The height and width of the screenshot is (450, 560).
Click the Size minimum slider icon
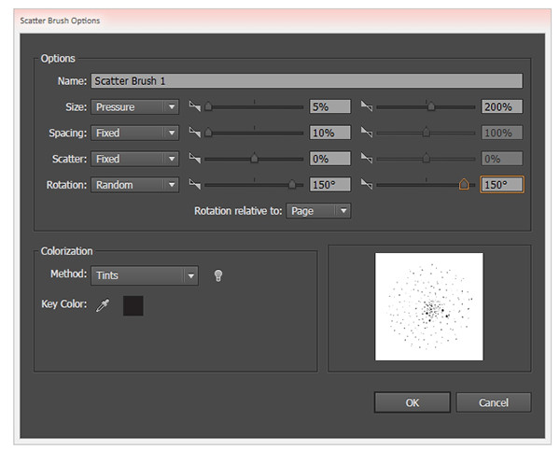coord(195,107)
